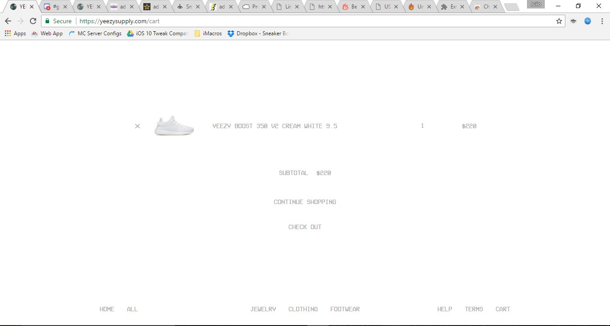
Task: Click the YEEZY BOOST 350 V2 CREAM WHITE 9.5 title
Action: click(x=275, y=126)
